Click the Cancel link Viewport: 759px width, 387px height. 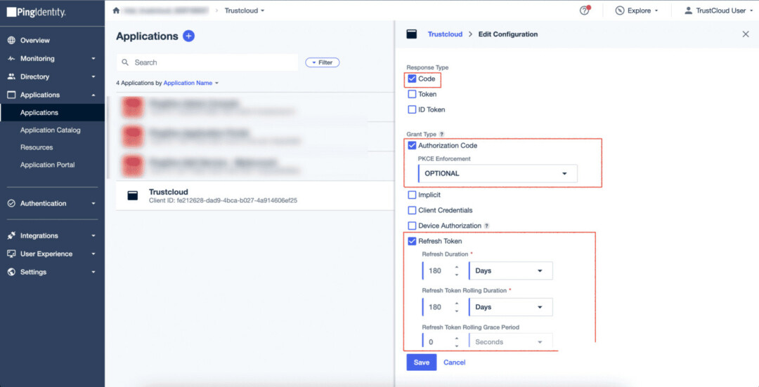pyautogui.click(x=455, y=362)
